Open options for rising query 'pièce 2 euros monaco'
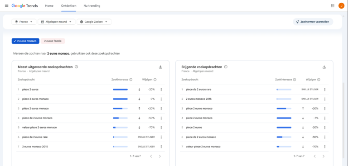Image resolution: width=348 pixels, height=166 pixels. tap(325, 109)
